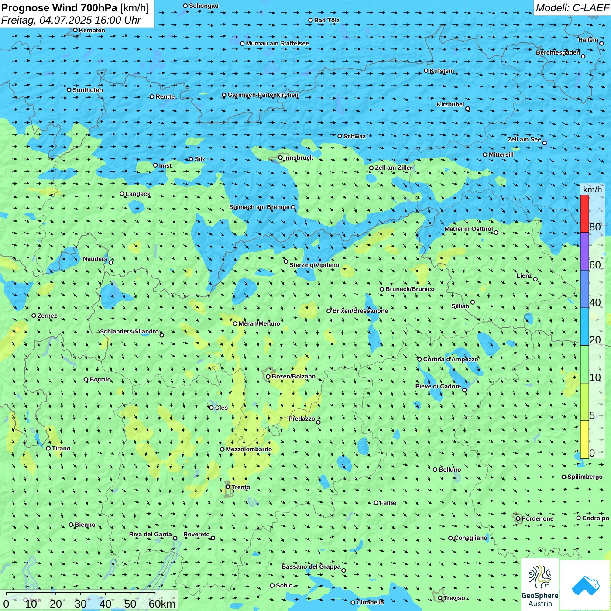Click the Zell am See label
Image resolution: width=611 pixels, height=611 pixels.
tap(524, 139)
